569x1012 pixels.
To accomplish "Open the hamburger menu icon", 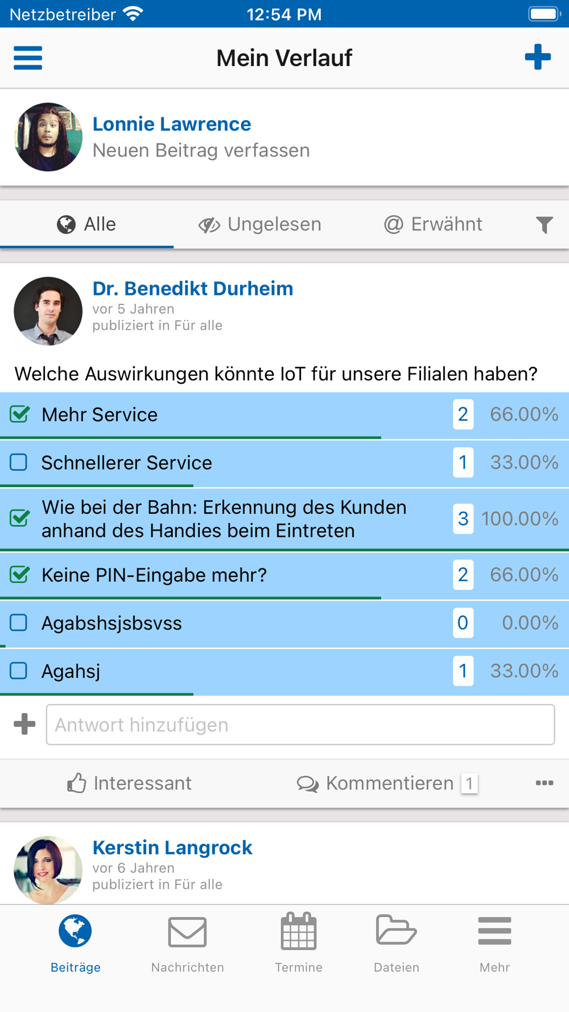I will tap(28, 58).
